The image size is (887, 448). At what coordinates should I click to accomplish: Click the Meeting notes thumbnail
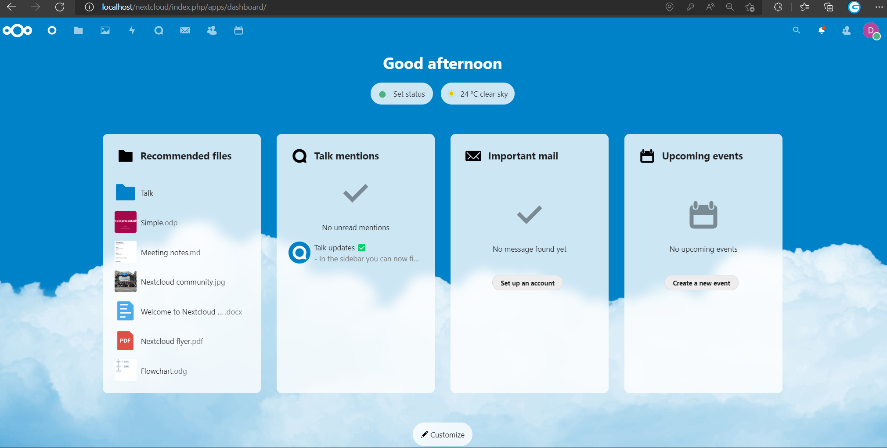126,252
